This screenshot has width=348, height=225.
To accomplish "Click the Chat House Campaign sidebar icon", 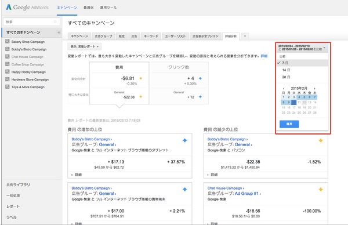I will pyautogui.click(x=8, y=57).
